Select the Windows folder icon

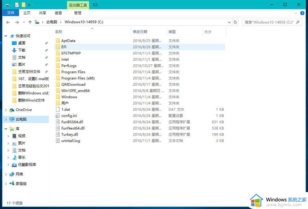pos(58,97)
